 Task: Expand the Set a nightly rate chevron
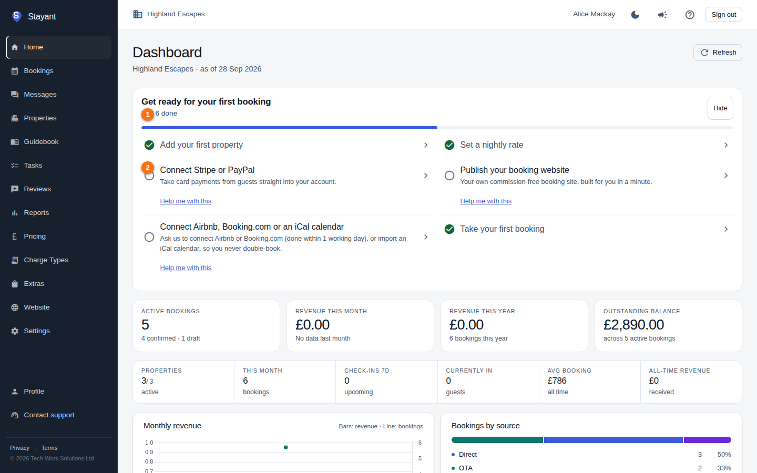[726, 145]
